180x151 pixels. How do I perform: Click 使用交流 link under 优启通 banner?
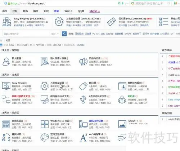click(144, 25)
